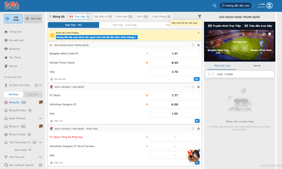
Task: Bet on Wuhan Three Towns at 8.40
Action: click(175, 63)
